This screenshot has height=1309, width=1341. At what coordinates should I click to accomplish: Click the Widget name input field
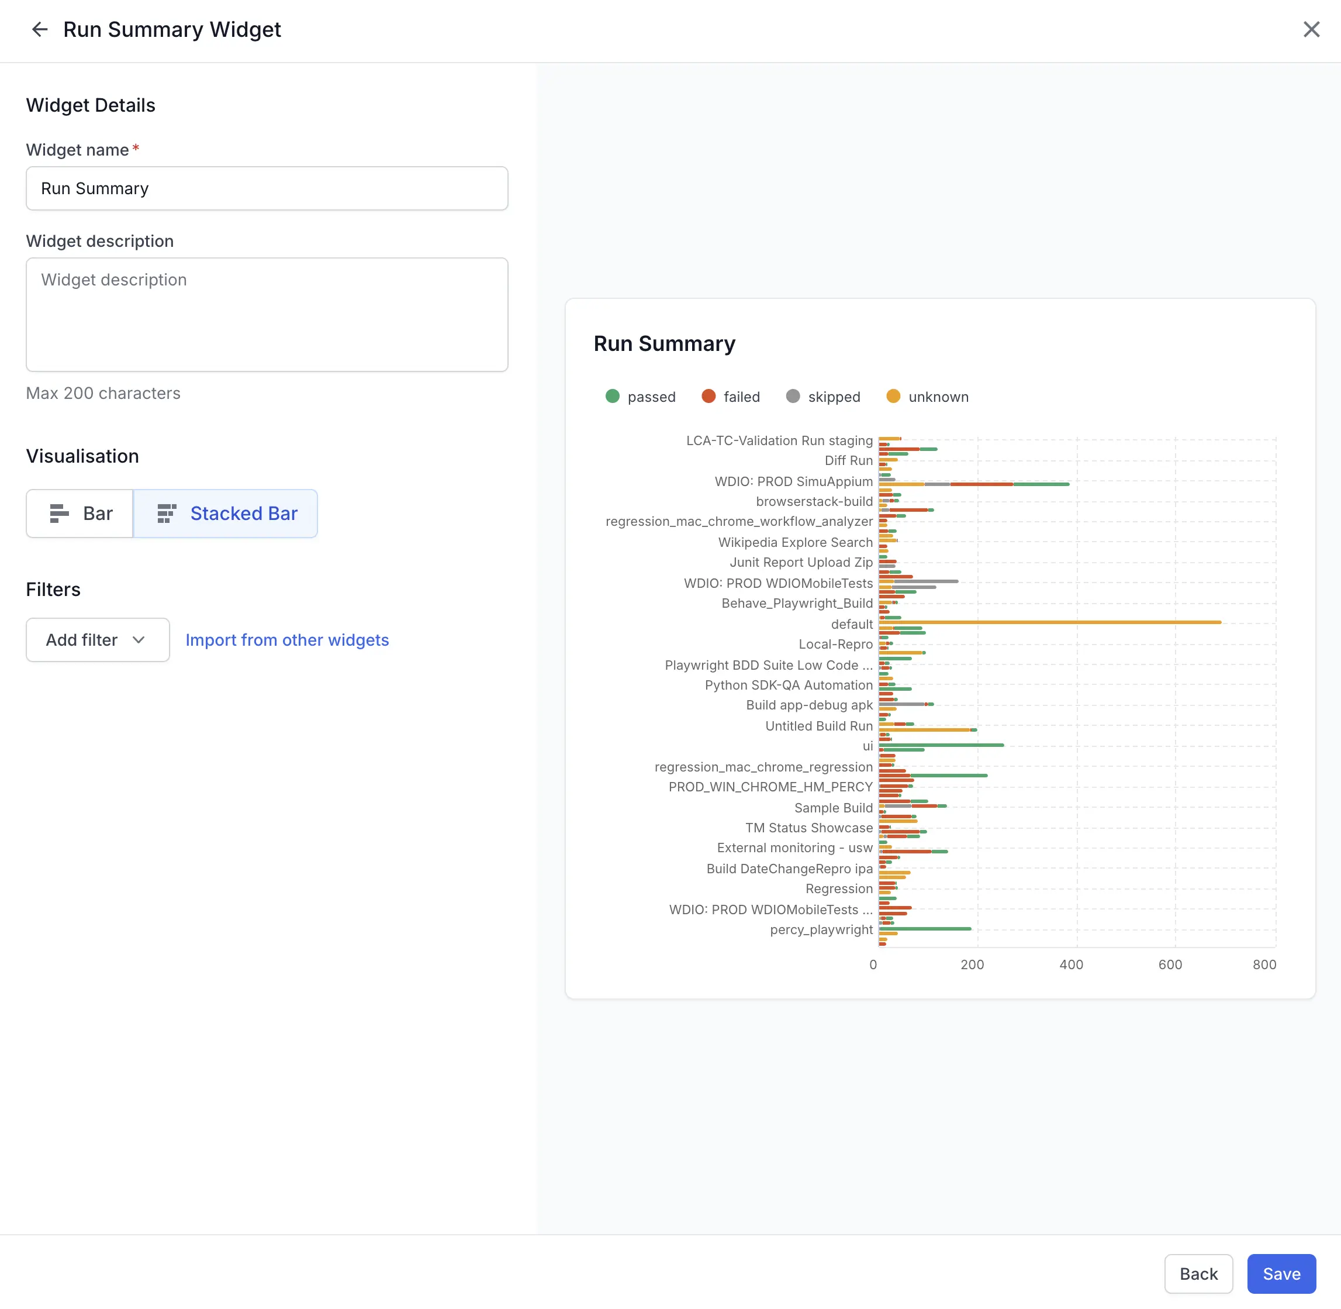click(x=267, y=188)
